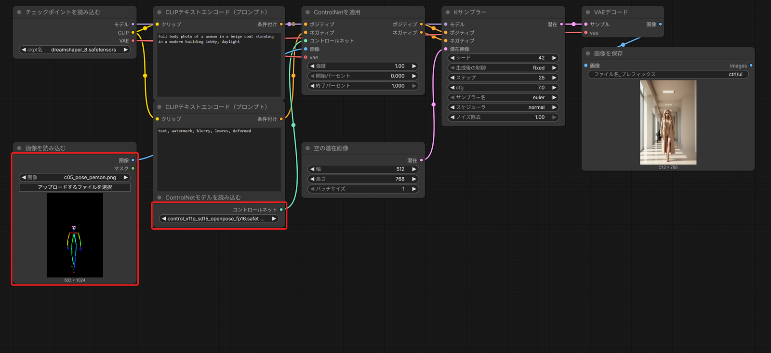The height and width of the screenshot is (353, 771).
Task: Collapse the Kサンプラー node via title dot
Action: tap(448, 12)
